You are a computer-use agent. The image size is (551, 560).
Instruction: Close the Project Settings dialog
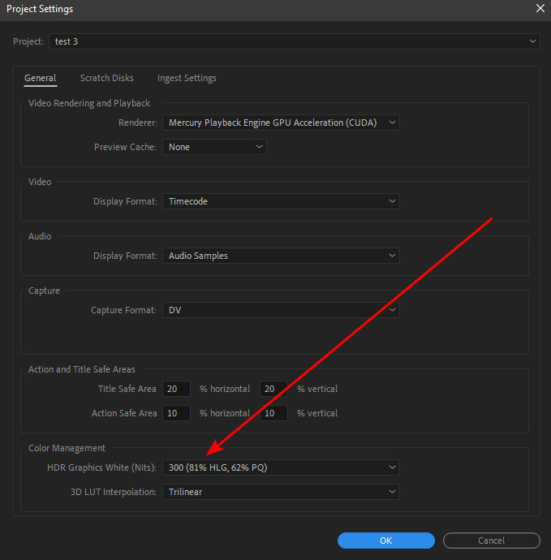pyautogui.click(x=540, y=8)
